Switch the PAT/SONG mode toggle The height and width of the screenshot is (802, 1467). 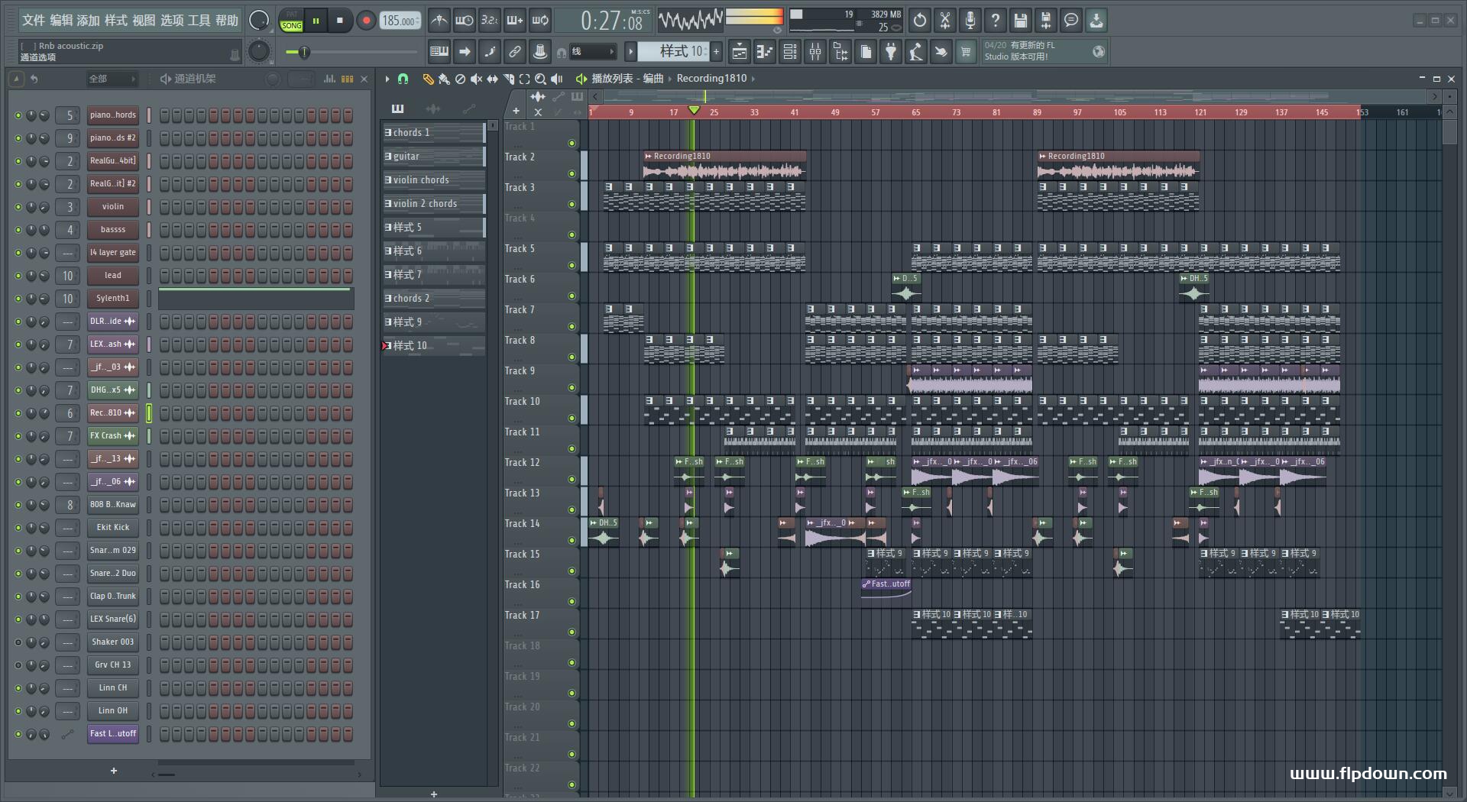(x=292, y=21)
